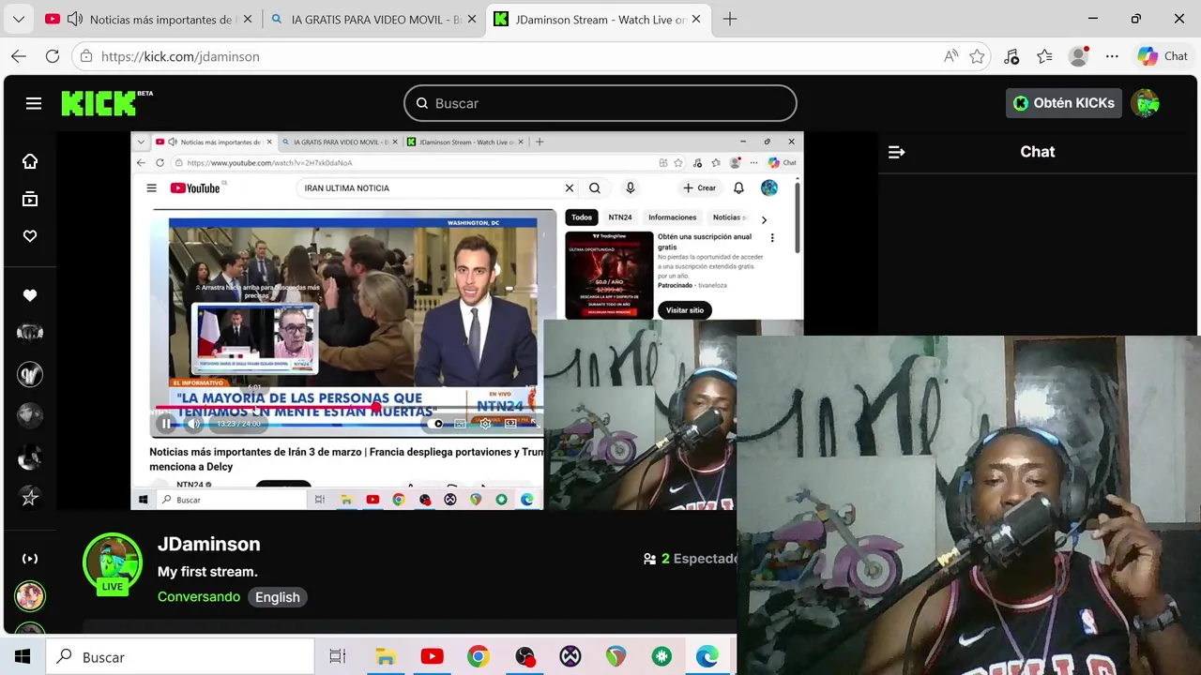Select the JDaminson Stream tab
The width and height of the screenshot is (1201, 675).
[x=600, y=19]
